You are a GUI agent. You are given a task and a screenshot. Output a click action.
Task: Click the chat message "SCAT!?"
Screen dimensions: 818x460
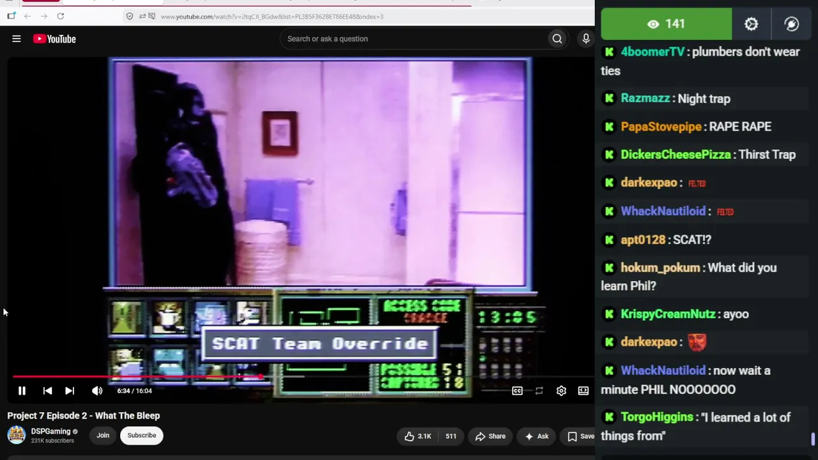[692, 240]
